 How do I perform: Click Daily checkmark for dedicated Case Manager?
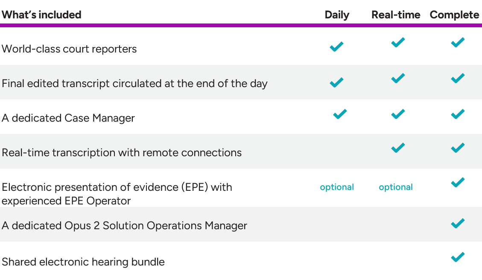click(x=340, y=114)
